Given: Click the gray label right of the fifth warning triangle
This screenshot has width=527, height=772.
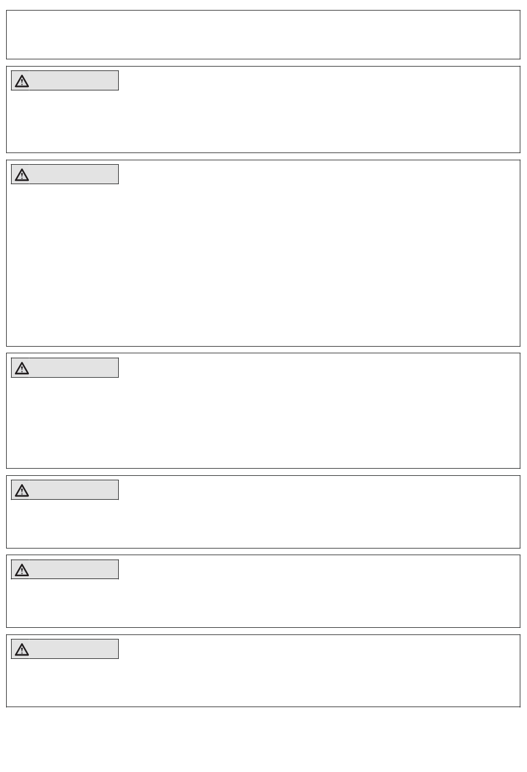Looking at the screenshot, I should pos(74,570).
